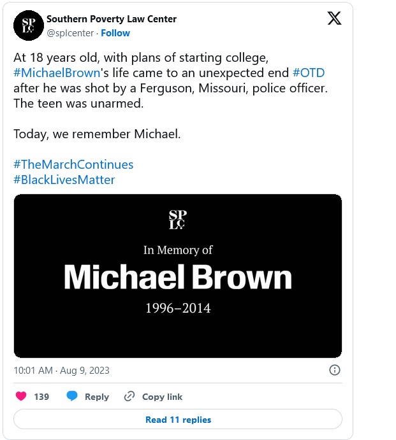Like the tweet with heart icon
Image resolution: width=396 pixels, height=440 pixels.
pos(21,396)
